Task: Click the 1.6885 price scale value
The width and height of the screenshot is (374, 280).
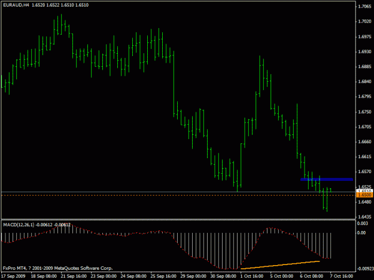Action: tap(364, 67)
